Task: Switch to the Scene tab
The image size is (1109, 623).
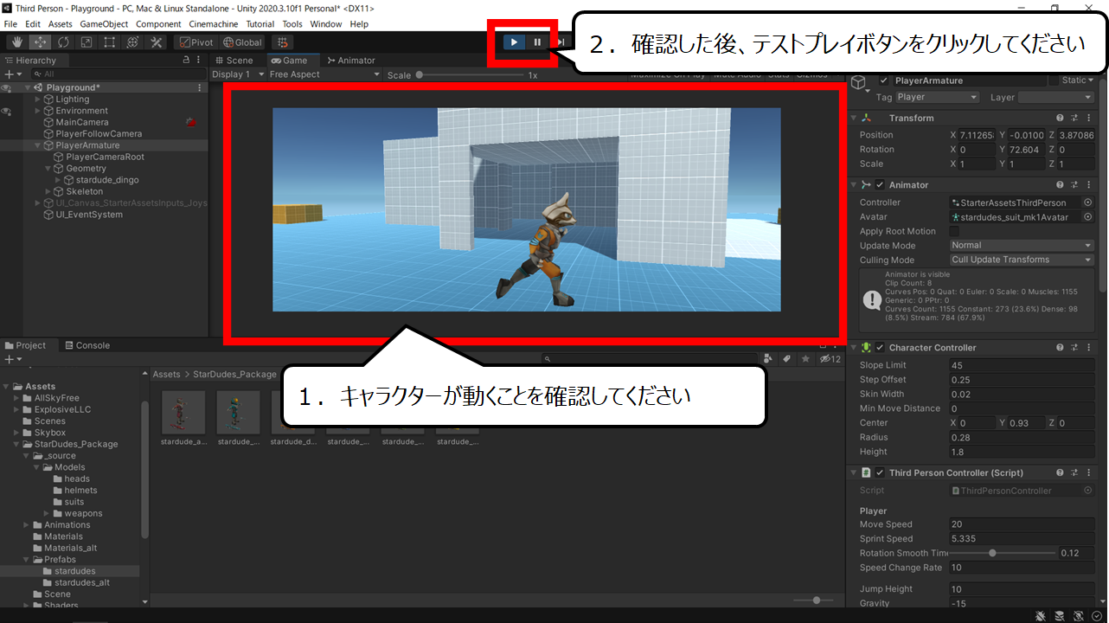Action: tap(234, 61)
